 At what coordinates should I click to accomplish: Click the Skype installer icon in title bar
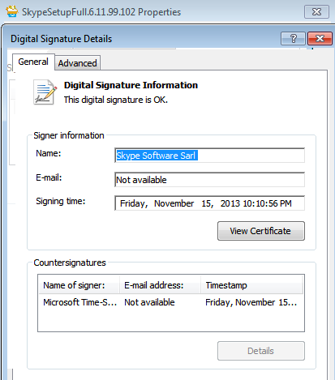pos(12,11)
